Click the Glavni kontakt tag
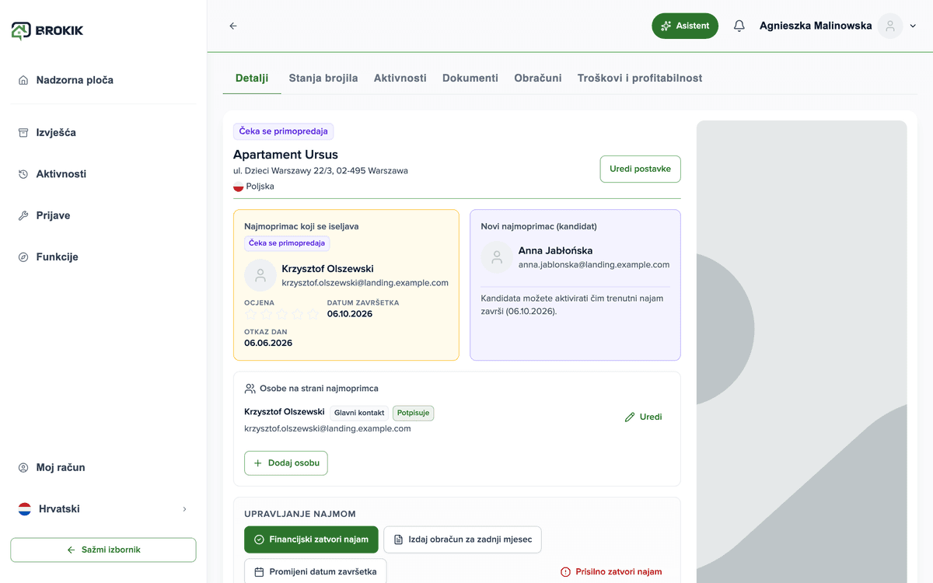 pos(359,413)
